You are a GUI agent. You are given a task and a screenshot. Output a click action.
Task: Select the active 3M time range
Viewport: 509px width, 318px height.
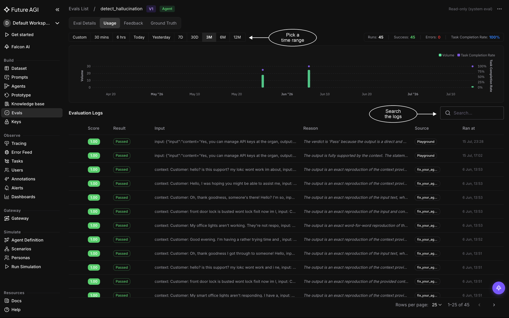[x=209, y=37]
